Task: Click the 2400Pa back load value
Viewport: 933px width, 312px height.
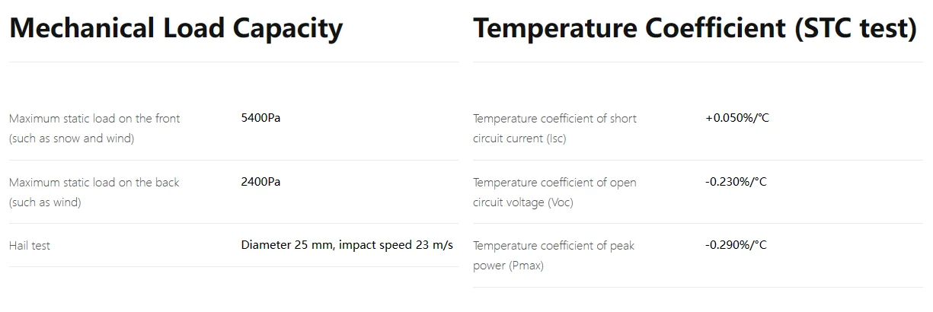Action: [260, 182]
